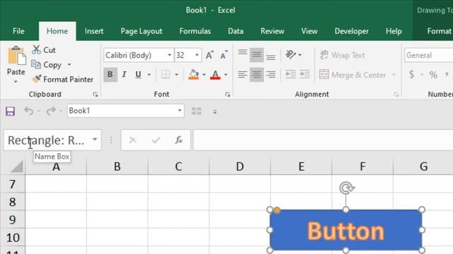Redo the last action
The height and width of the screenshot is (254, 453).
[51, 111]
